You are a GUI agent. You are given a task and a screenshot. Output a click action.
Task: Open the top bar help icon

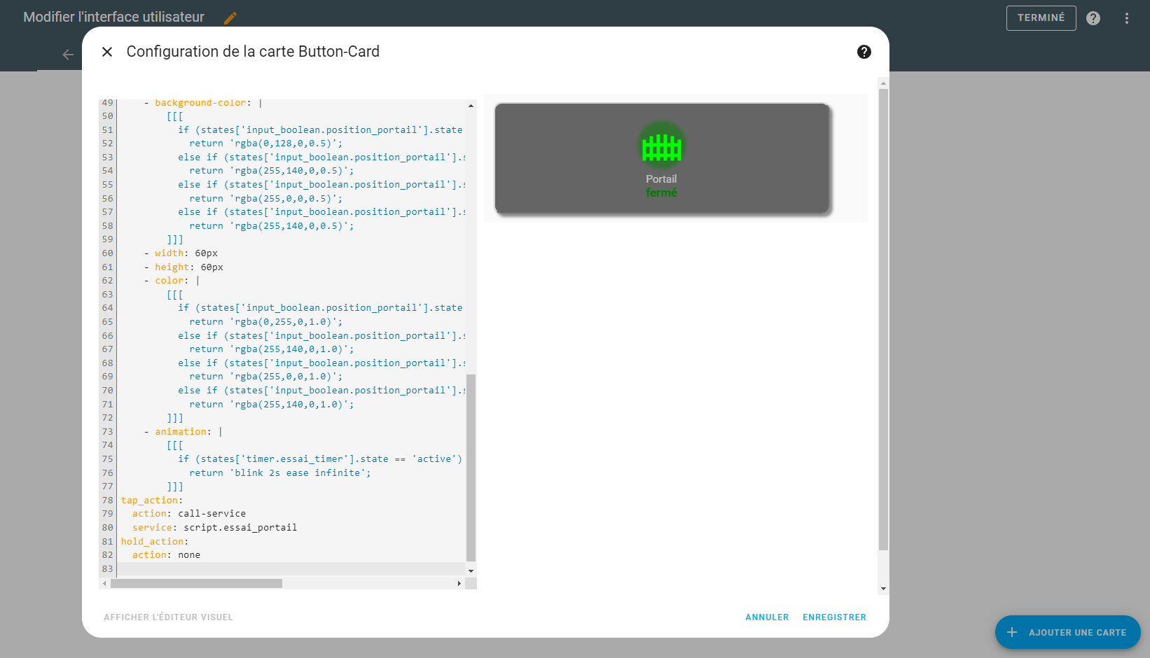[x=1093, y=18]
